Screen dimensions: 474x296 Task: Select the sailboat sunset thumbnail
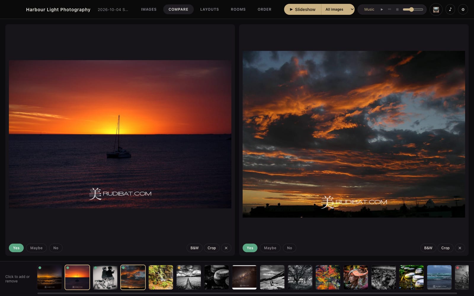click(x=77, y=277)
